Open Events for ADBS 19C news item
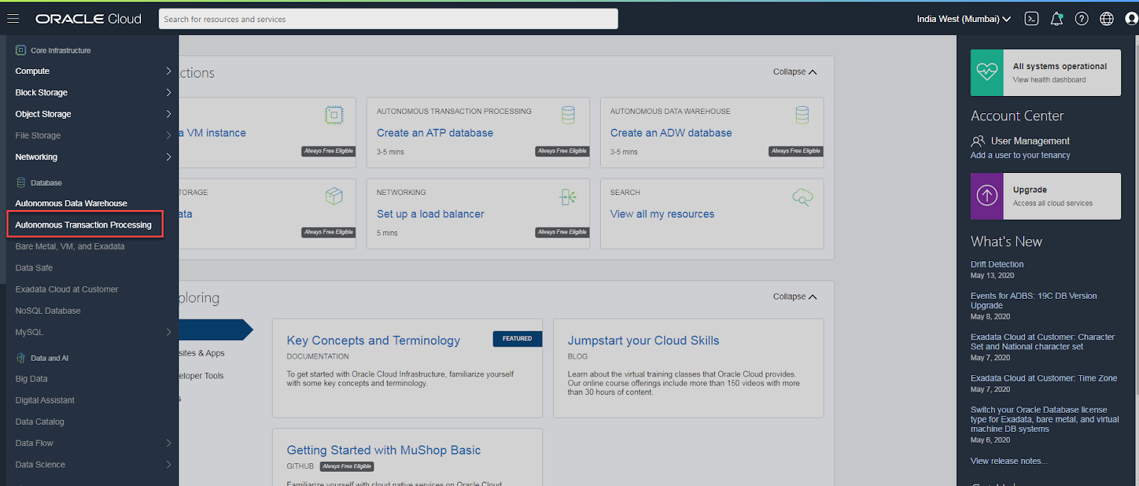The width and height of the screenshot is (1139, 486). 1034,300
